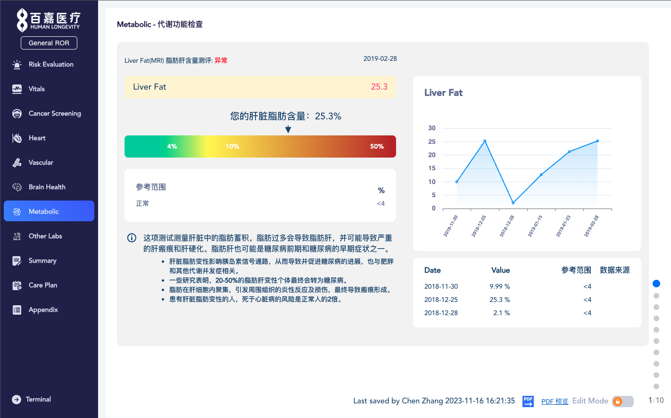The image size is (671, 418).
Task: Click the Summary notepad icon
Action: [x=17, y=261]
